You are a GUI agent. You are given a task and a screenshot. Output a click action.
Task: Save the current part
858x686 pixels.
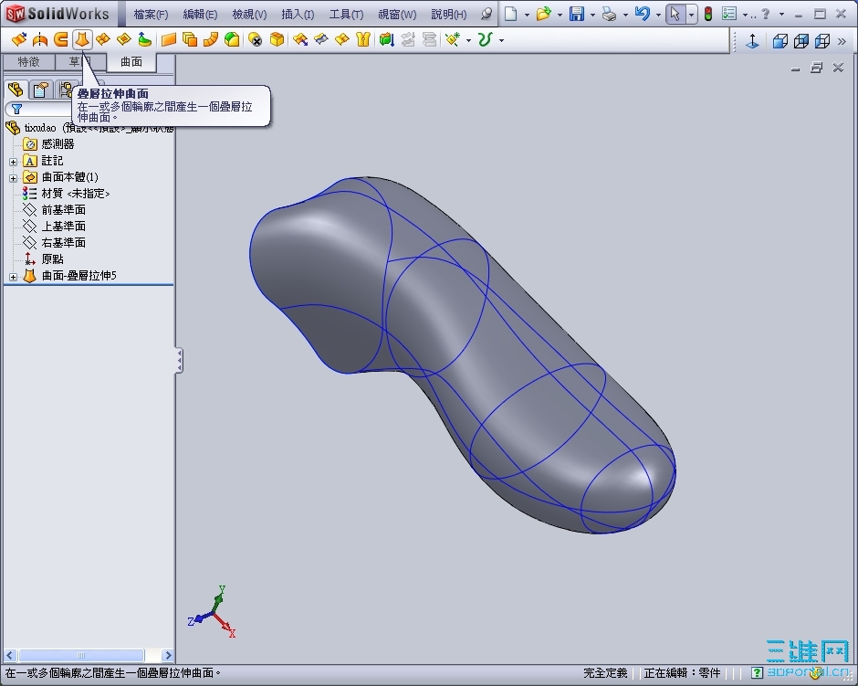coord(577,15)
